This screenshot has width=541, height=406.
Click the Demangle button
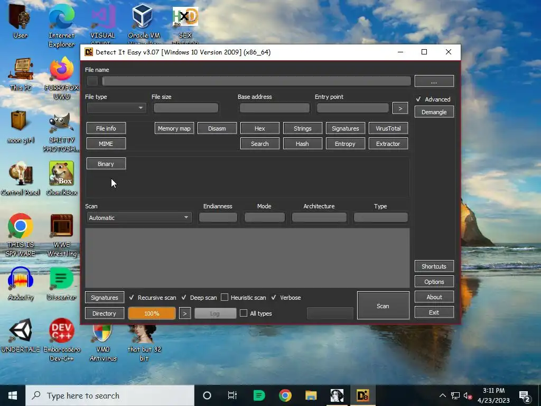coord(434,112)
